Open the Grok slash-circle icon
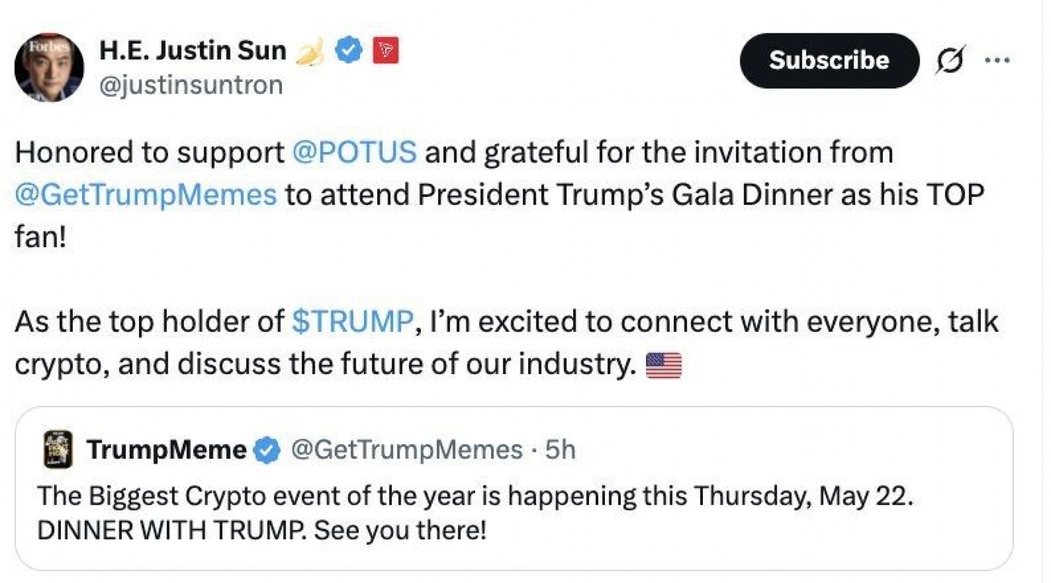Viewport: 1051px width, 583px height. [x=950, y=60]
